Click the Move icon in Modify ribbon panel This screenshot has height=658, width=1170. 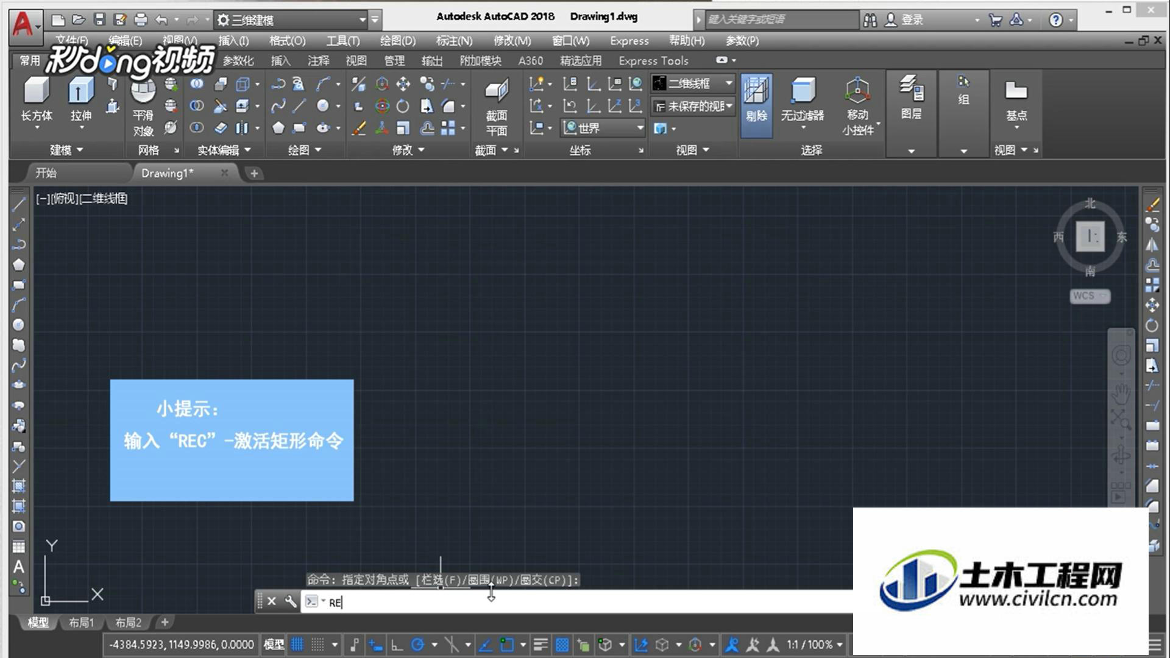(403, 83)
